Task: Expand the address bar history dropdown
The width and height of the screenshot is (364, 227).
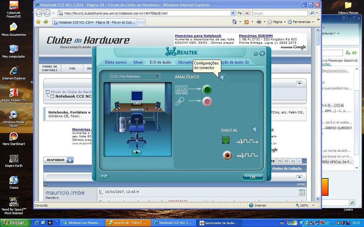Action: click(233, 13)
